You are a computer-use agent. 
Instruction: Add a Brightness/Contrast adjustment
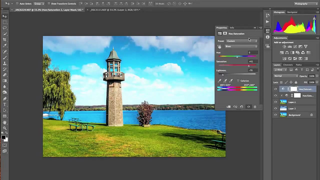[284, 46]
